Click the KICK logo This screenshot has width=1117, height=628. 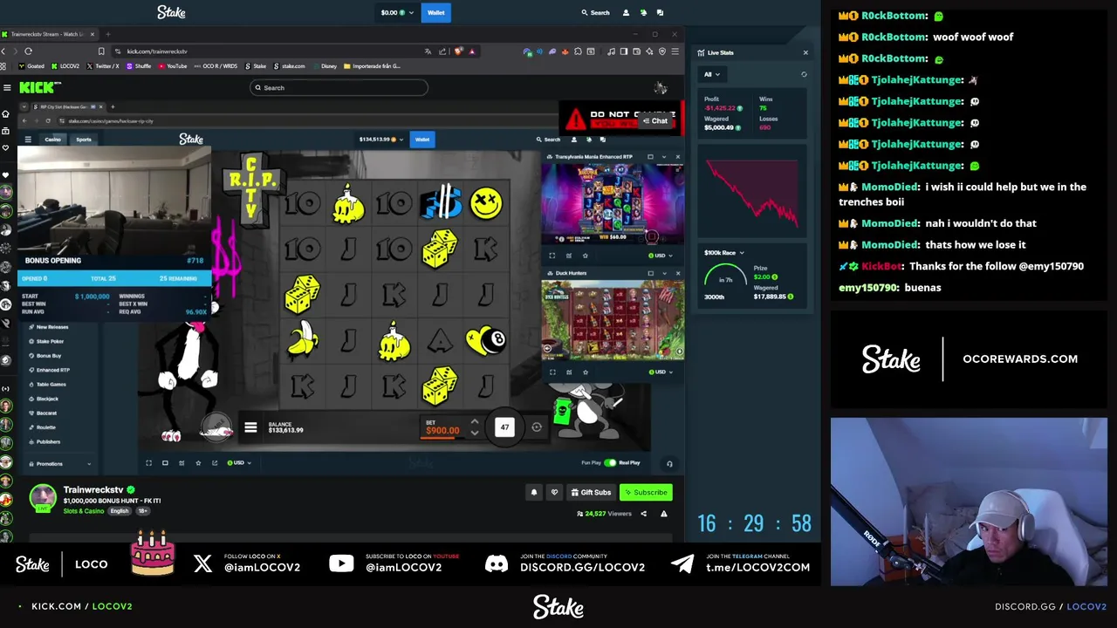tap(40, 87)
